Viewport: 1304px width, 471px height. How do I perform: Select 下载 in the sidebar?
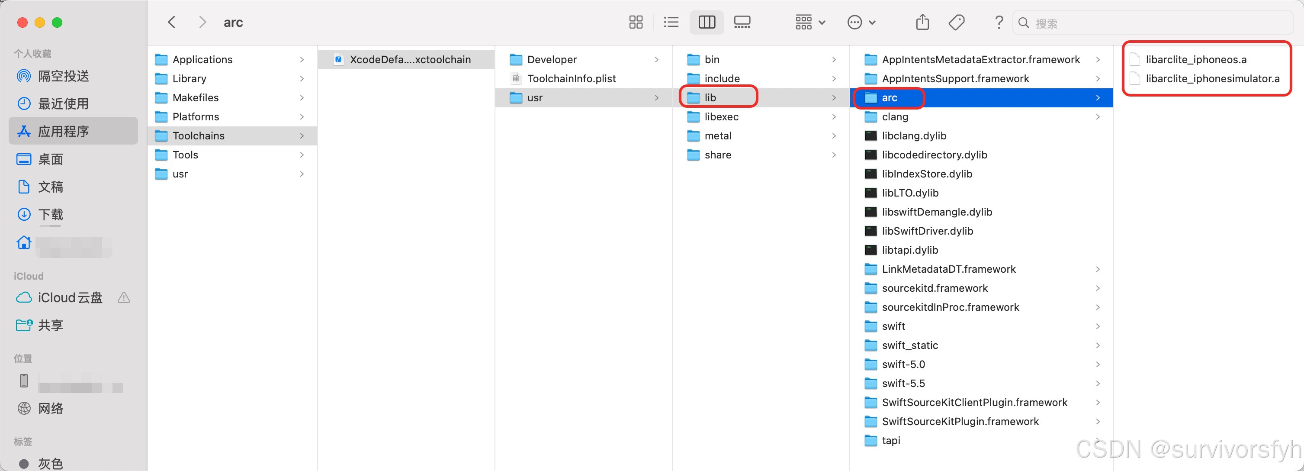pos(51,214)
